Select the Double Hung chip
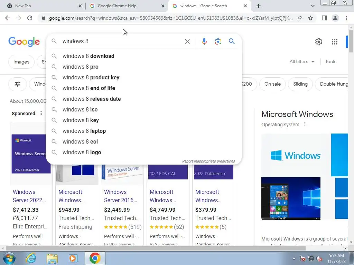The height and width of the screenshot is (265, 354). click(x=332, y=84)
